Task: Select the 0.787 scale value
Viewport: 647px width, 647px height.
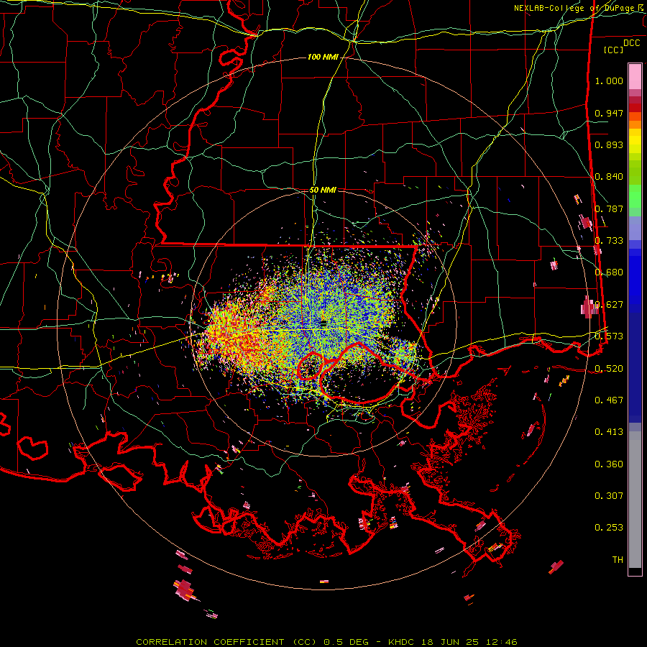Action: (x=609, y=208)
